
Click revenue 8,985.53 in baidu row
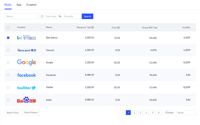coord(89,99)
